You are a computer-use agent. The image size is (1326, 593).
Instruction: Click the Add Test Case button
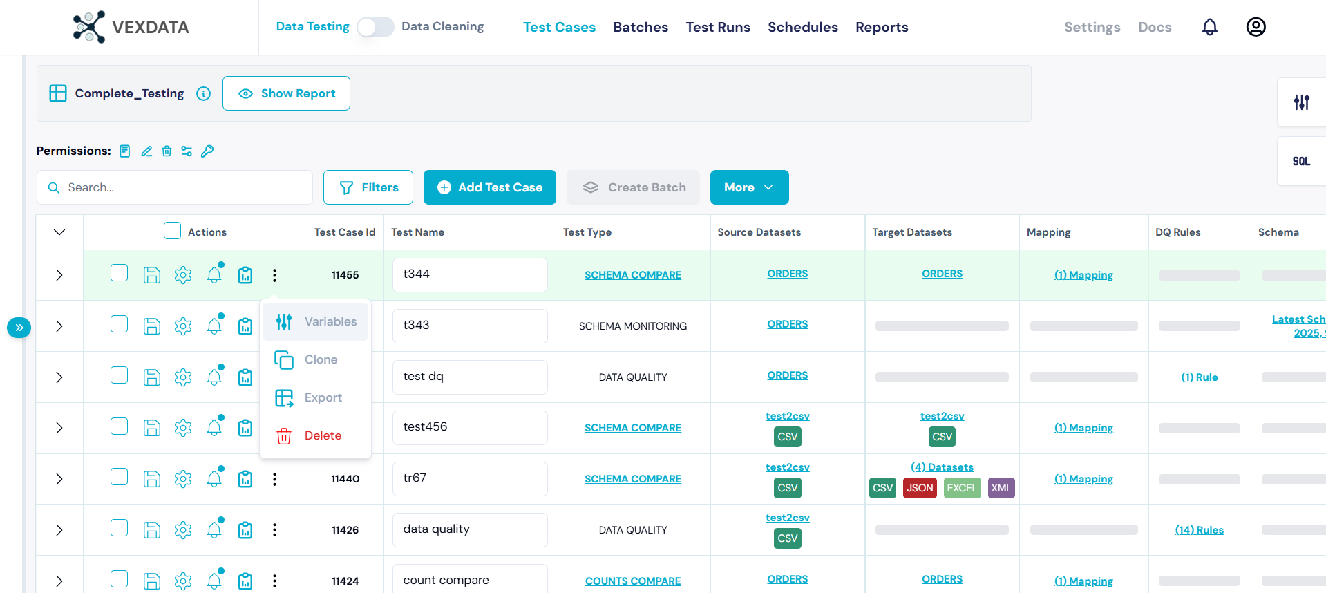(489, 187)
